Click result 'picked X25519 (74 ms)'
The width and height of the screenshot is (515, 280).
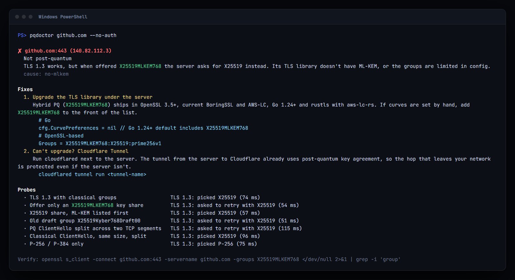coord(229,198)
